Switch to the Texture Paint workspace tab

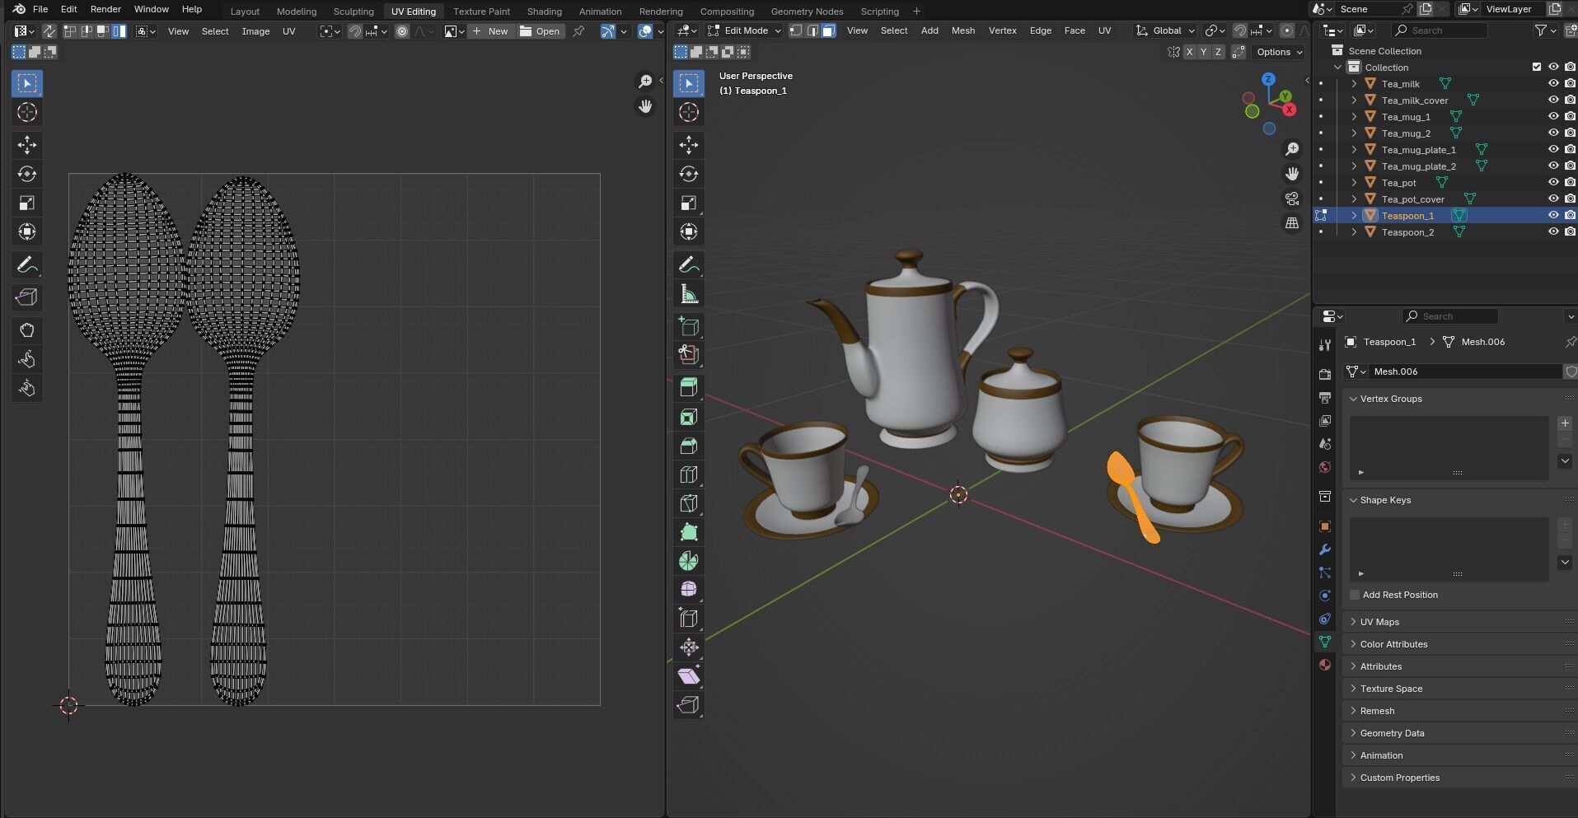[481, 12]
